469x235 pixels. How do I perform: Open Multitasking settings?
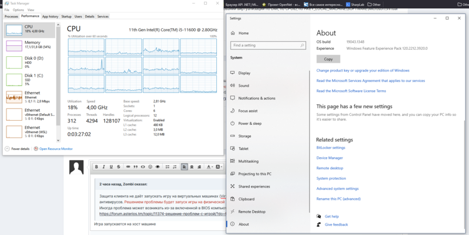(x=248, y=161)
